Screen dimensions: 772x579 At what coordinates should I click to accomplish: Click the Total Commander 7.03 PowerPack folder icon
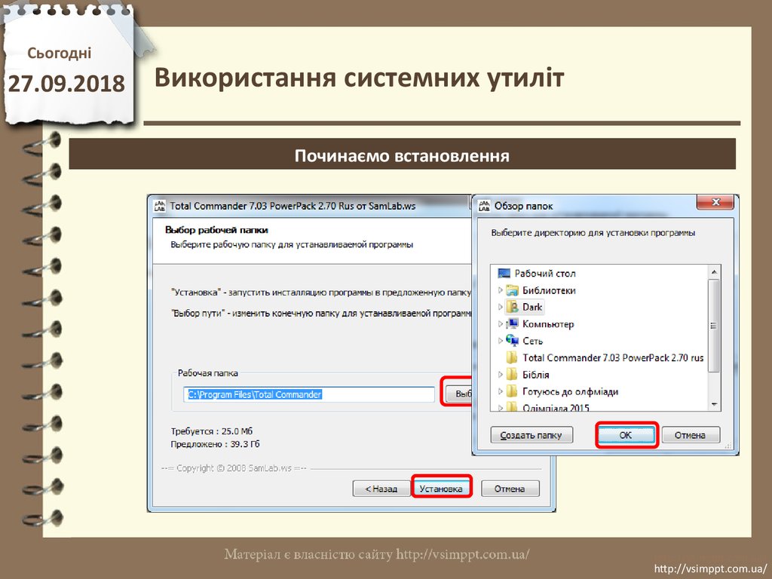(512, 358)
